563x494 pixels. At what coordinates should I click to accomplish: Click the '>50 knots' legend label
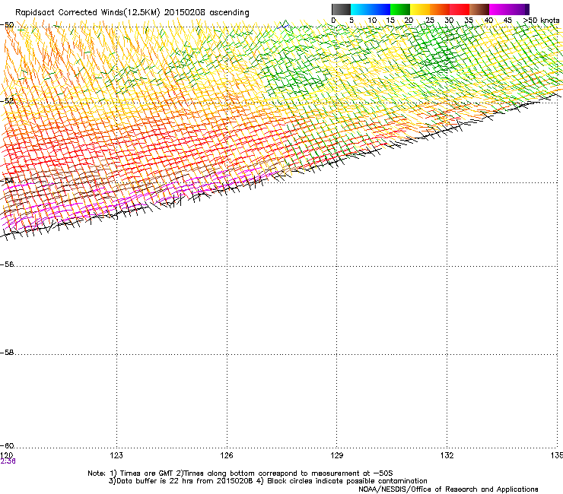(542, 21)
